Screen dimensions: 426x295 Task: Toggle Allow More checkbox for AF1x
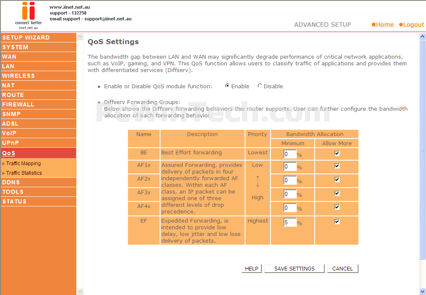point(337,166)
